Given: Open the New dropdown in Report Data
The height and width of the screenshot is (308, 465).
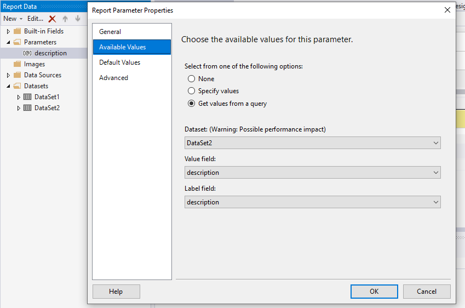Looking at the screenshot, I should [13, 19].
